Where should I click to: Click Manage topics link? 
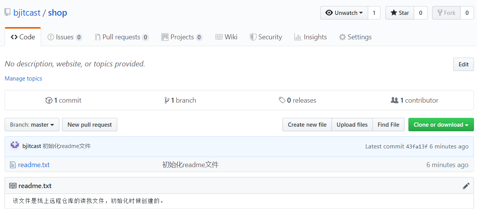(x=23, y=79)
